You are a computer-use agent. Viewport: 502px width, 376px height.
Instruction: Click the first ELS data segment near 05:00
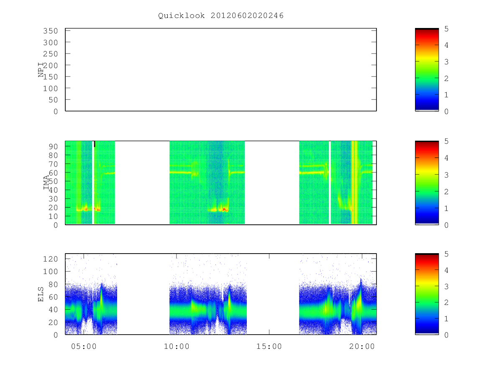[91, 294]
